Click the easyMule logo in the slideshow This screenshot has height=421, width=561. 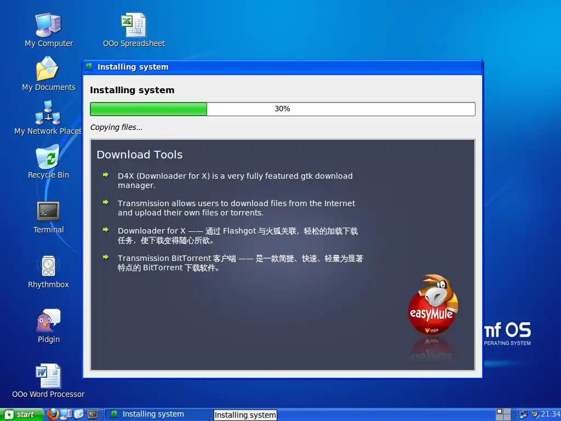(x=433, y=304)
